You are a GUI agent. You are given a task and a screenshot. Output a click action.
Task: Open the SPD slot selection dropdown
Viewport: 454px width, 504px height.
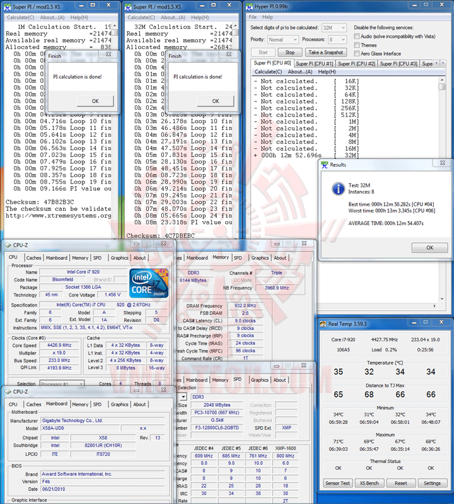(183, 397)
